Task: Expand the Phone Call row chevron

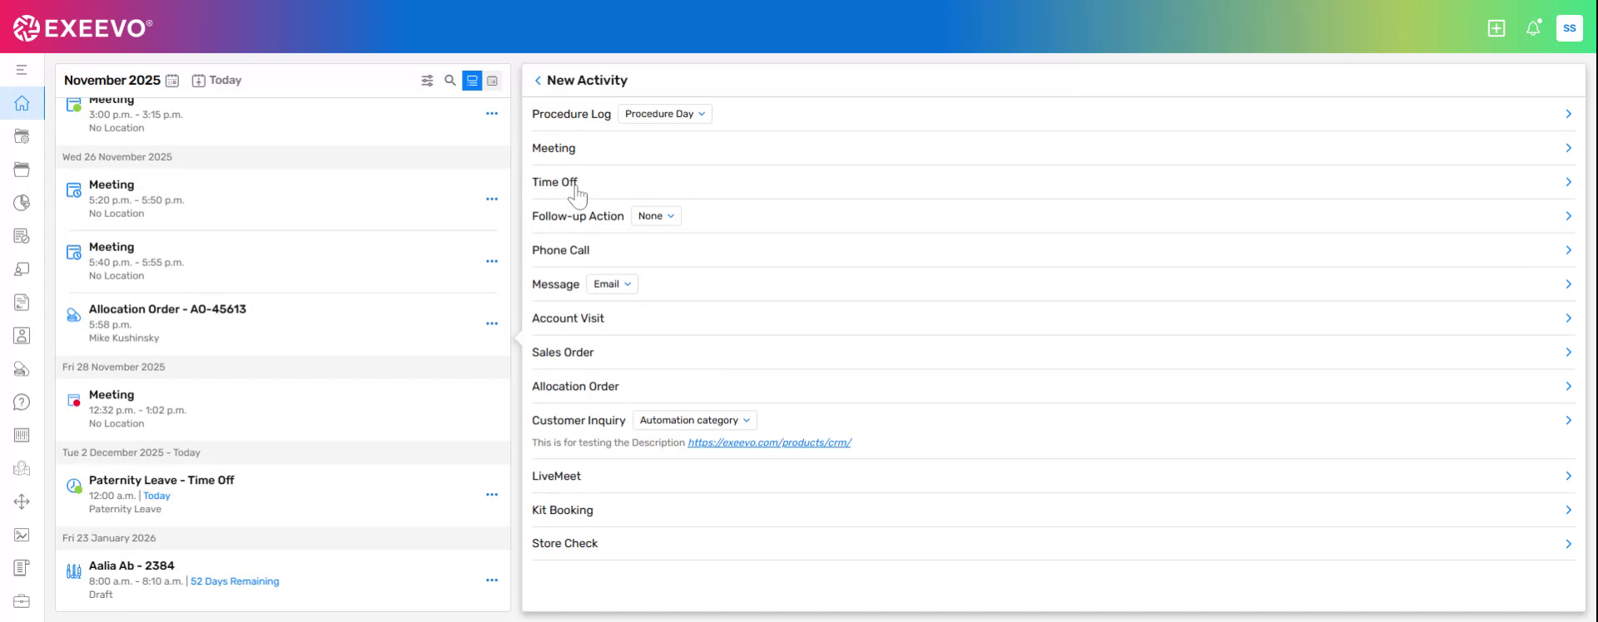Action: click(x=1568, y=250)
